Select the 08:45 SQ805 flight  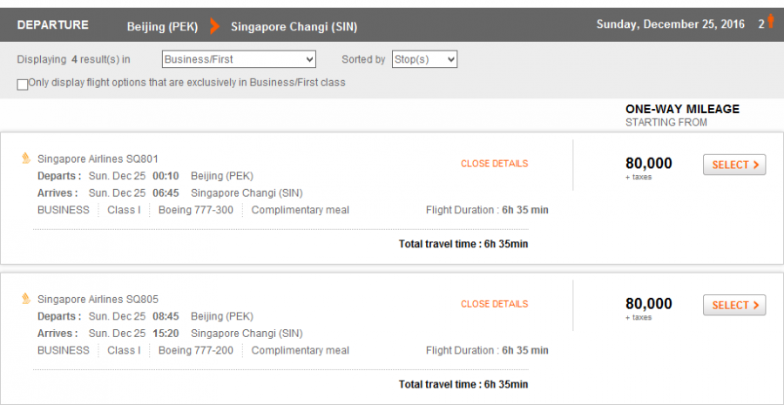click(733, 305)
